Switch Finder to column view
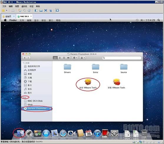This screenshot has height=144, width=164. pos(64,58)
